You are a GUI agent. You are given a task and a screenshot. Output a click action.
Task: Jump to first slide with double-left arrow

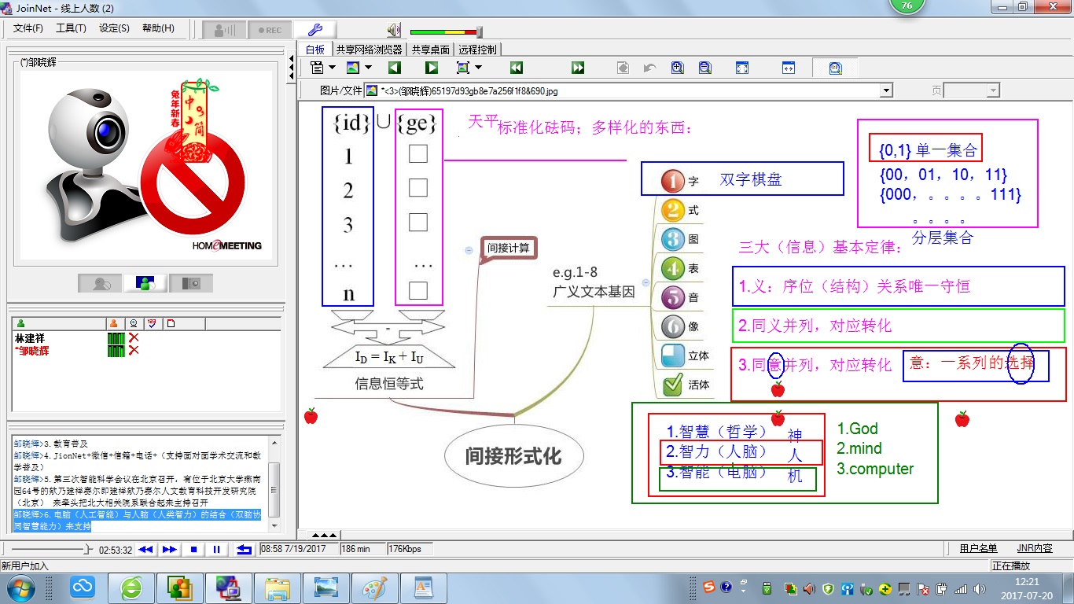point(517,68)
